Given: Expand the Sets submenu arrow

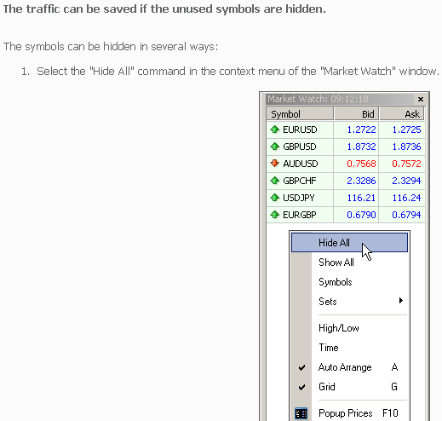Looking at the screenshot, I should click(401, 301).
